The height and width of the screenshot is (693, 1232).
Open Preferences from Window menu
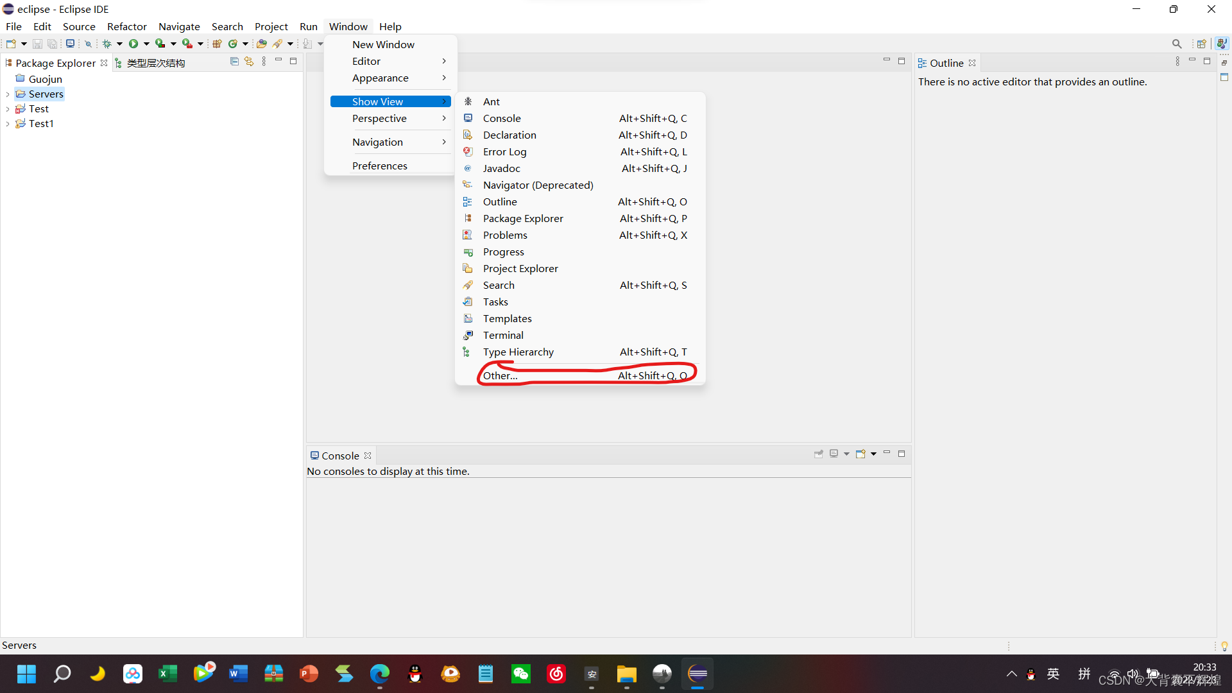click(379, 166)
